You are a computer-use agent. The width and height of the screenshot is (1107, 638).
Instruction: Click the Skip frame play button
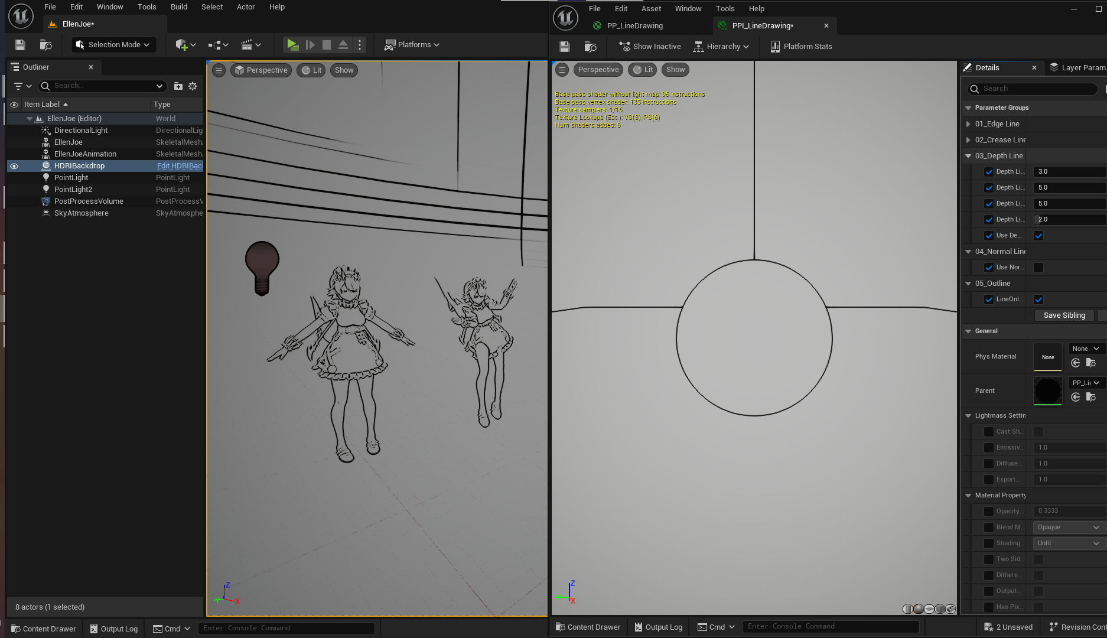[310, 45]
